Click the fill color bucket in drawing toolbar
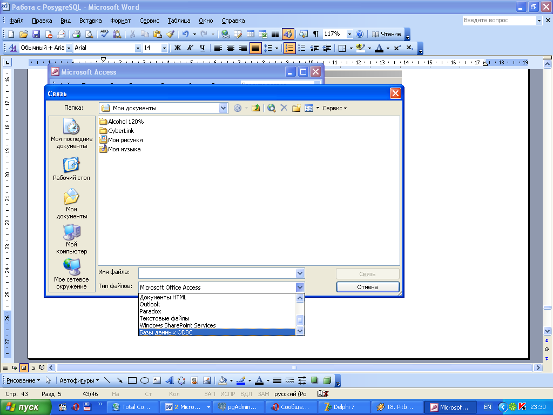Viewport: 553px width, 415px height. click(x=222, y=380)
